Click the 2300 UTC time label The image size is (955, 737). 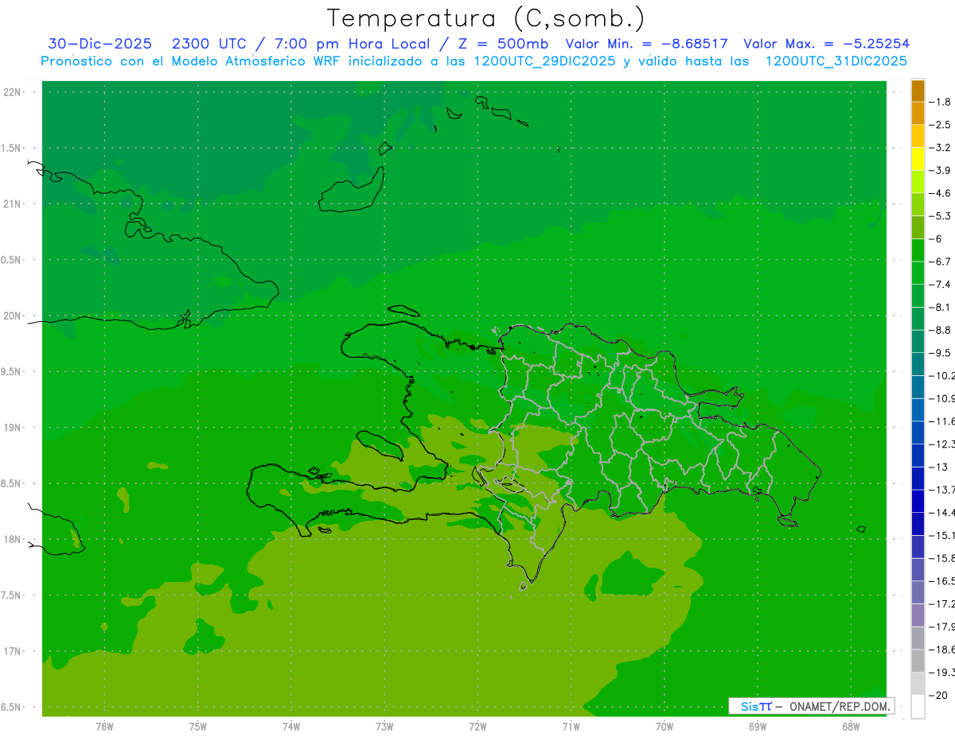pyautogui.click(x=209, y=44)
